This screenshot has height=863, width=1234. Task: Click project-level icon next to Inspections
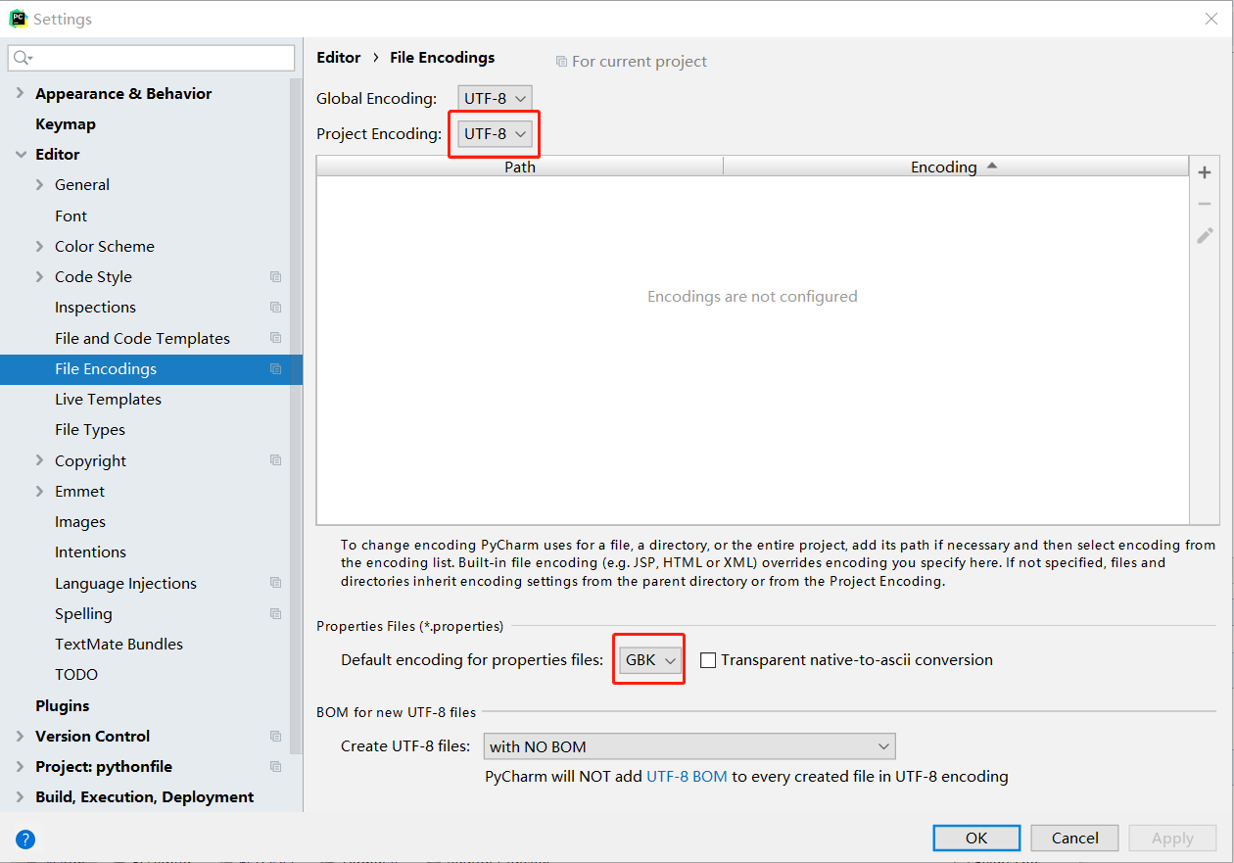pyautogui.click(x=275, y=308)
